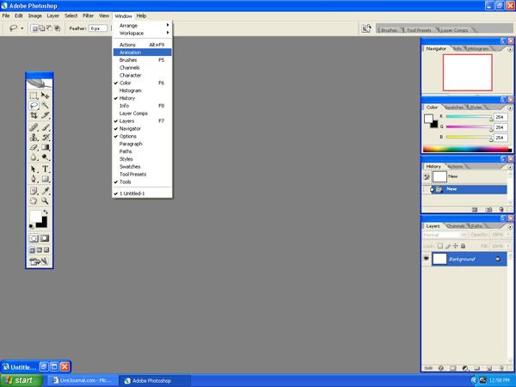The image size is (516, 387).
Task: Open the Filter menu
Action: 89,15
